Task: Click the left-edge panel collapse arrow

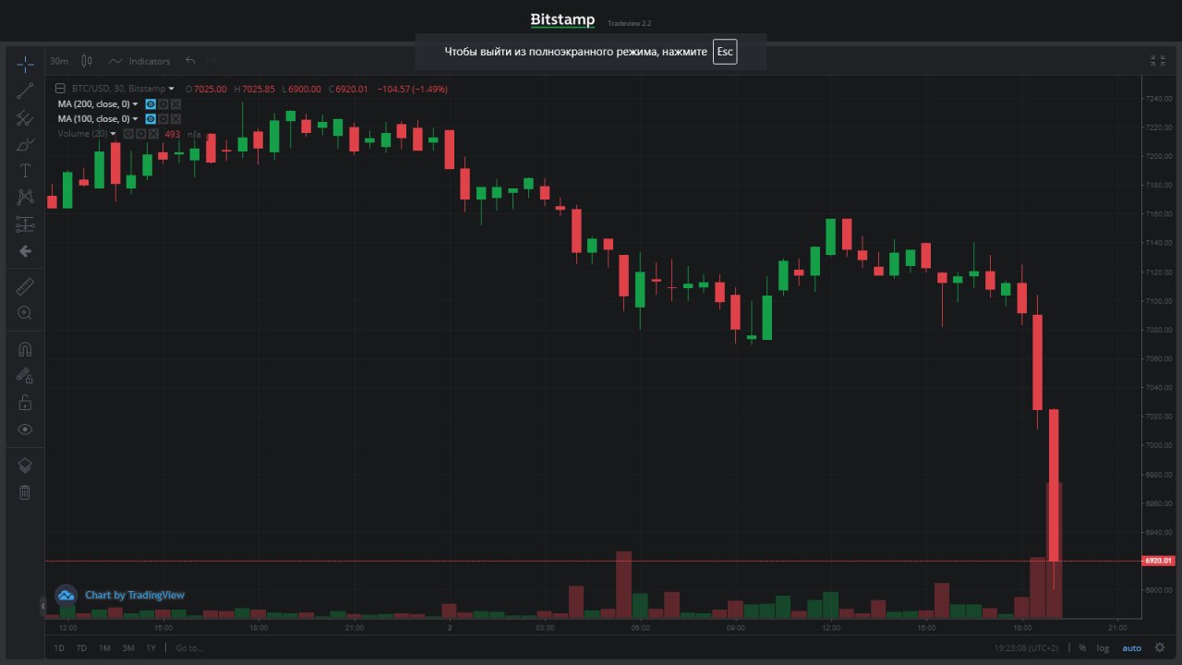Action: (42, 606)
